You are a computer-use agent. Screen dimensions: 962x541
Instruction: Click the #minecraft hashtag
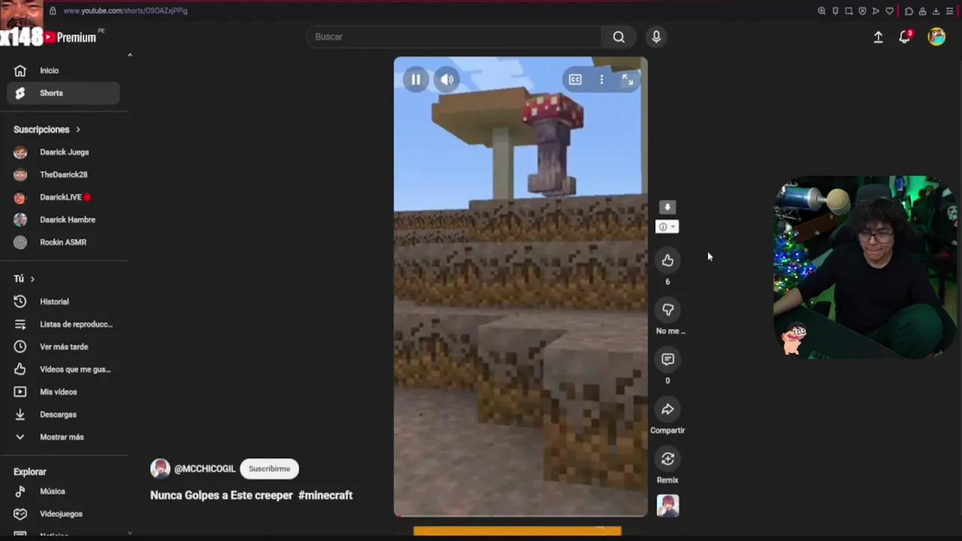click(x=325, y=495)
